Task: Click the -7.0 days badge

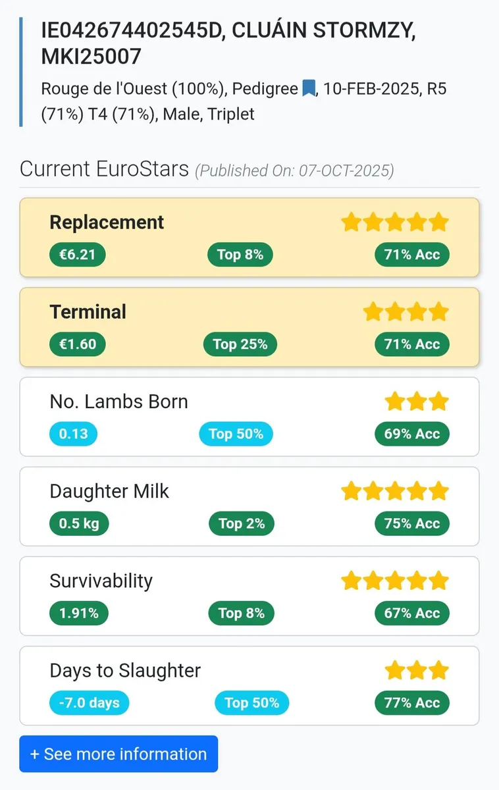Action: pos(89,702)
